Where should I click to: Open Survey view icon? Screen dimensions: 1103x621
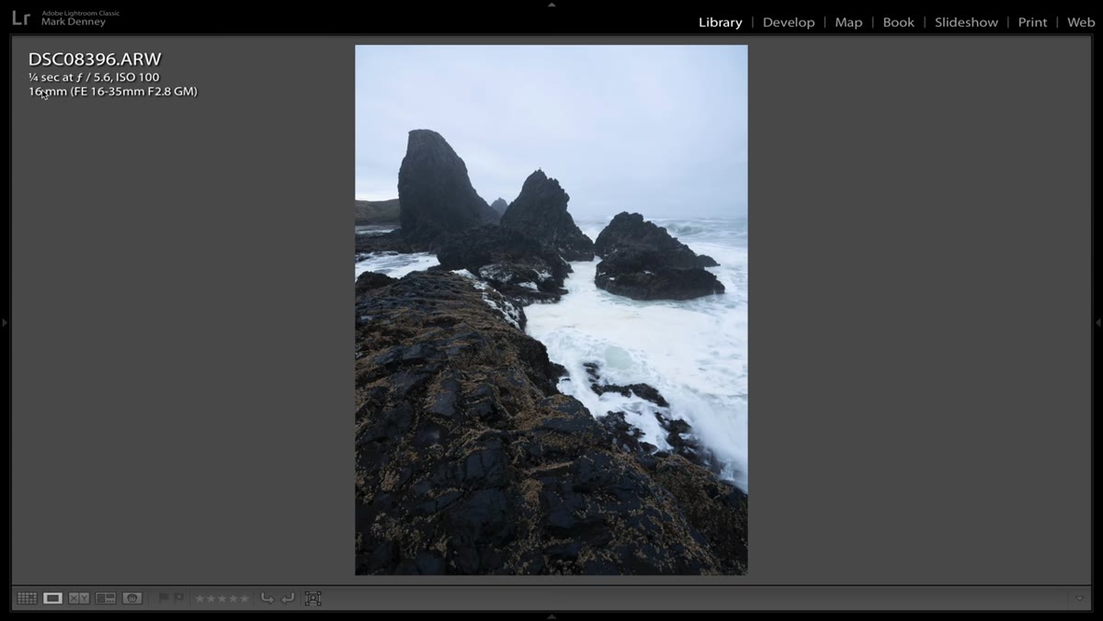[x=106, y=598]
